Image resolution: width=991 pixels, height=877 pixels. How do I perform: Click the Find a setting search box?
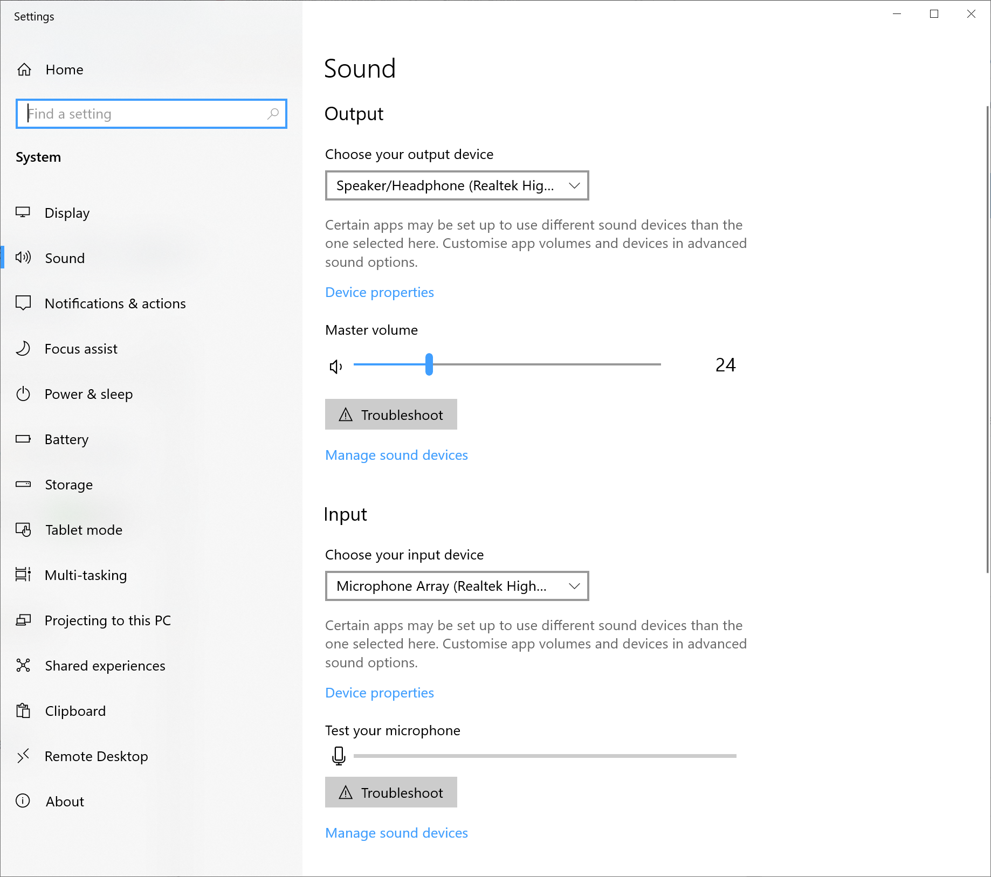coord(151,114)
